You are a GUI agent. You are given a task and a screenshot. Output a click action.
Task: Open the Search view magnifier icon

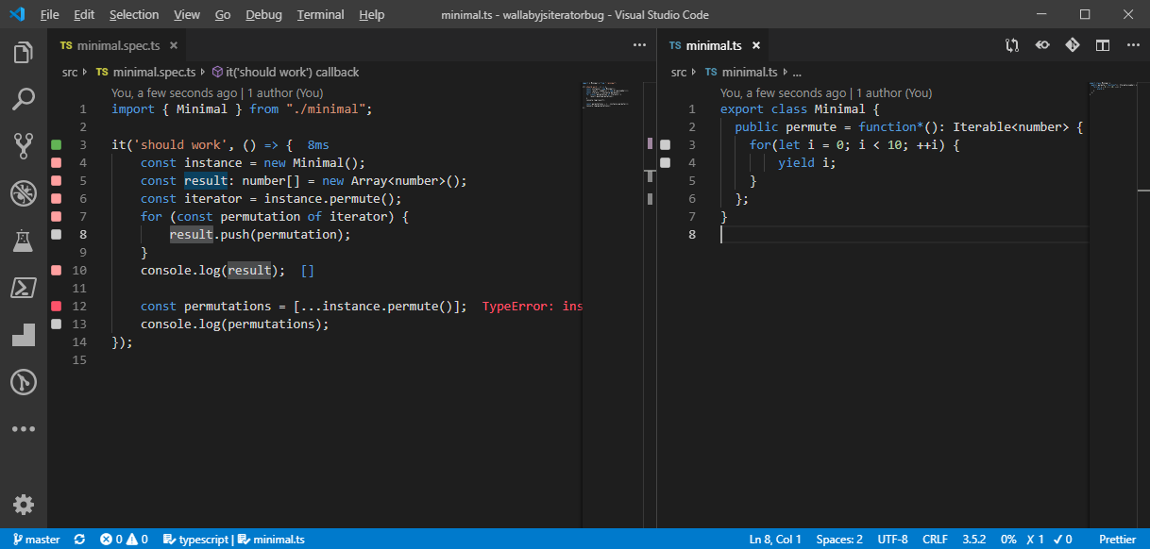[x=24, y=99]
